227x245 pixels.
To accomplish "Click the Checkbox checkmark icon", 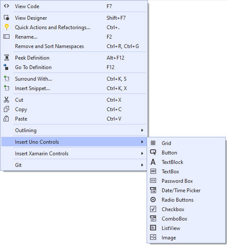I will (x=153, y=209).
